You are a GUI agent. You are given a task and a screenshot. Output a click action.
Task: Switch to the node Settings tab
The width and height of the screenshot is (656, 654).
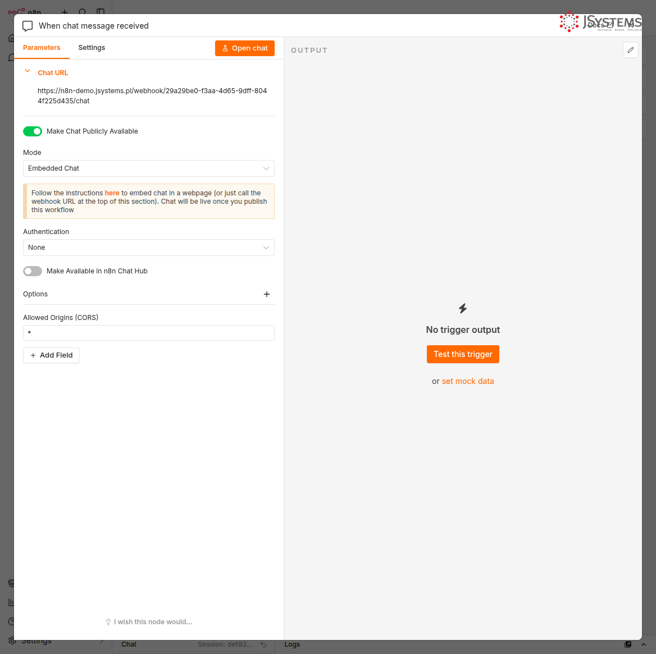[x=92, y=48]
